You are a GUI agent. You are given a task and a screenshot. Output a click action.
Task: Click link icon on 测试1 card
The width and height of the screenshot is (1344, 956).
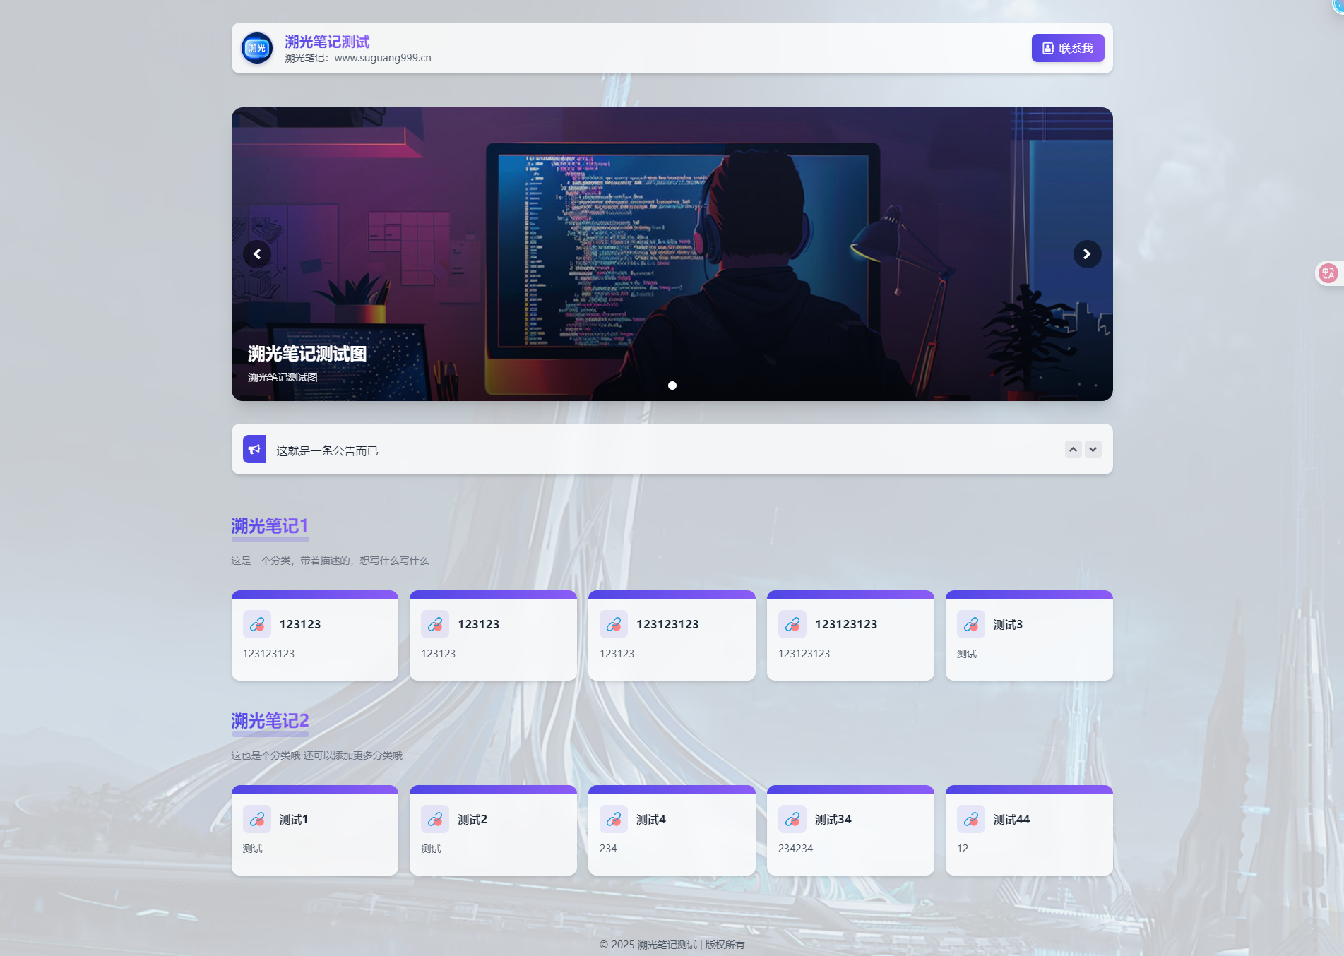click(257, 819)
